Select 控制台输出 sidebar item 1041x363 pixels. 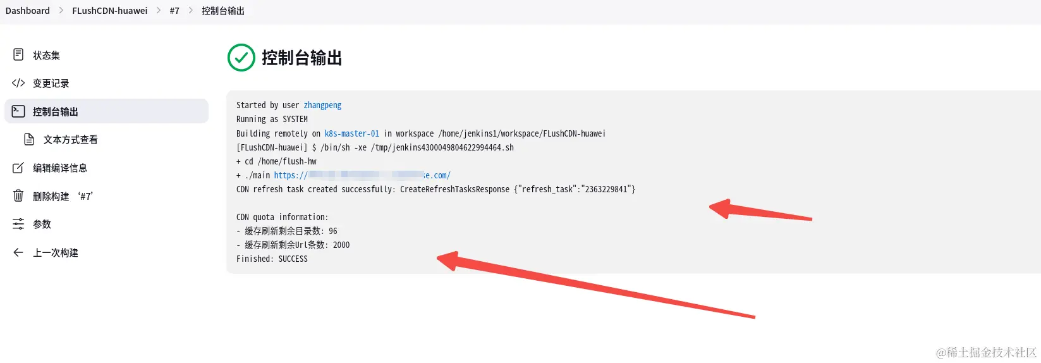pyautogui.click(x=106, y=111)
